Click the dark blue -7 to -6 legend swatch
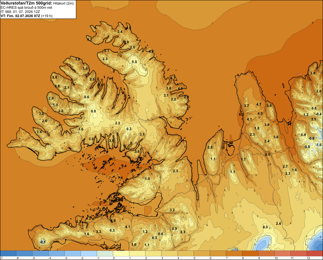The image size is (323, 260). point(8,254)
